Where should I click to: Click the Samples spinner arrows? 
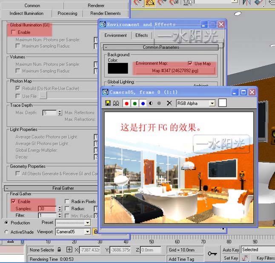click(x=60, y=209)
